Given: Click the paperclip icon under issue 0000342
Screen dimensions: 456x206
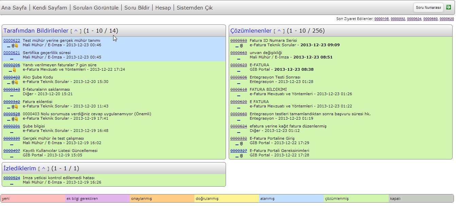Looking at the screenshot, I should (13, 107).
